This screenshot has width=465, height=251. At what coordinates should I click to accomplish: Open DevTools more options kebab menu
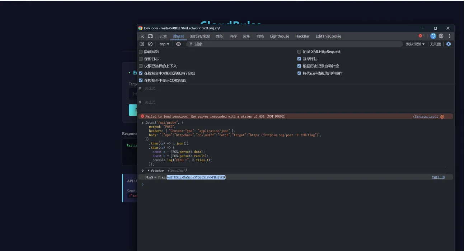(449, 36)
